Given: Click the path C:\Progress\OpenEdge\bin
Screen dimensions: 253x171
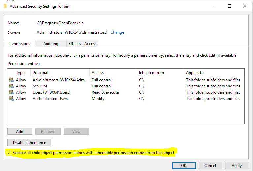Looking at the screenshot, I should (x=60, y=23).
